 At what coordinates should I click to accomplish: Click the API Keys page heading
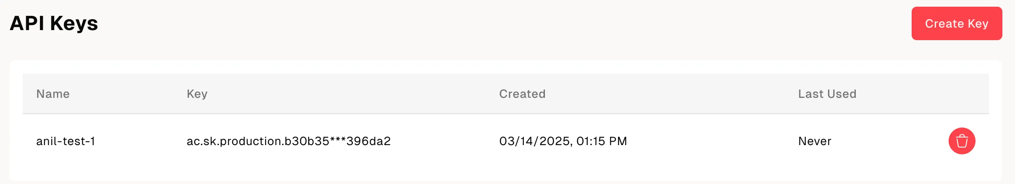[54, 23]
